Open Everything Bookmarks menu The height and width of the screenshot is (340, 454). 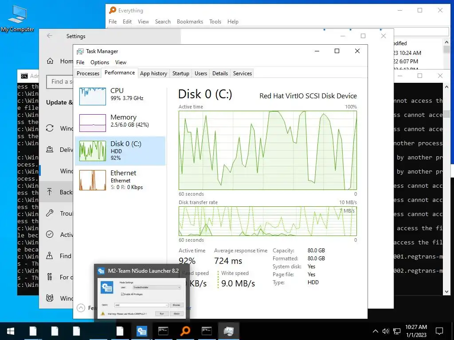tap(190, 22)
